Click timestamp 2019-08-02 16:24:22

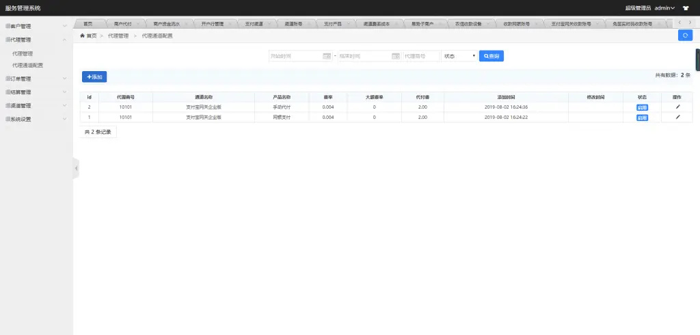[x=507, y=118]
